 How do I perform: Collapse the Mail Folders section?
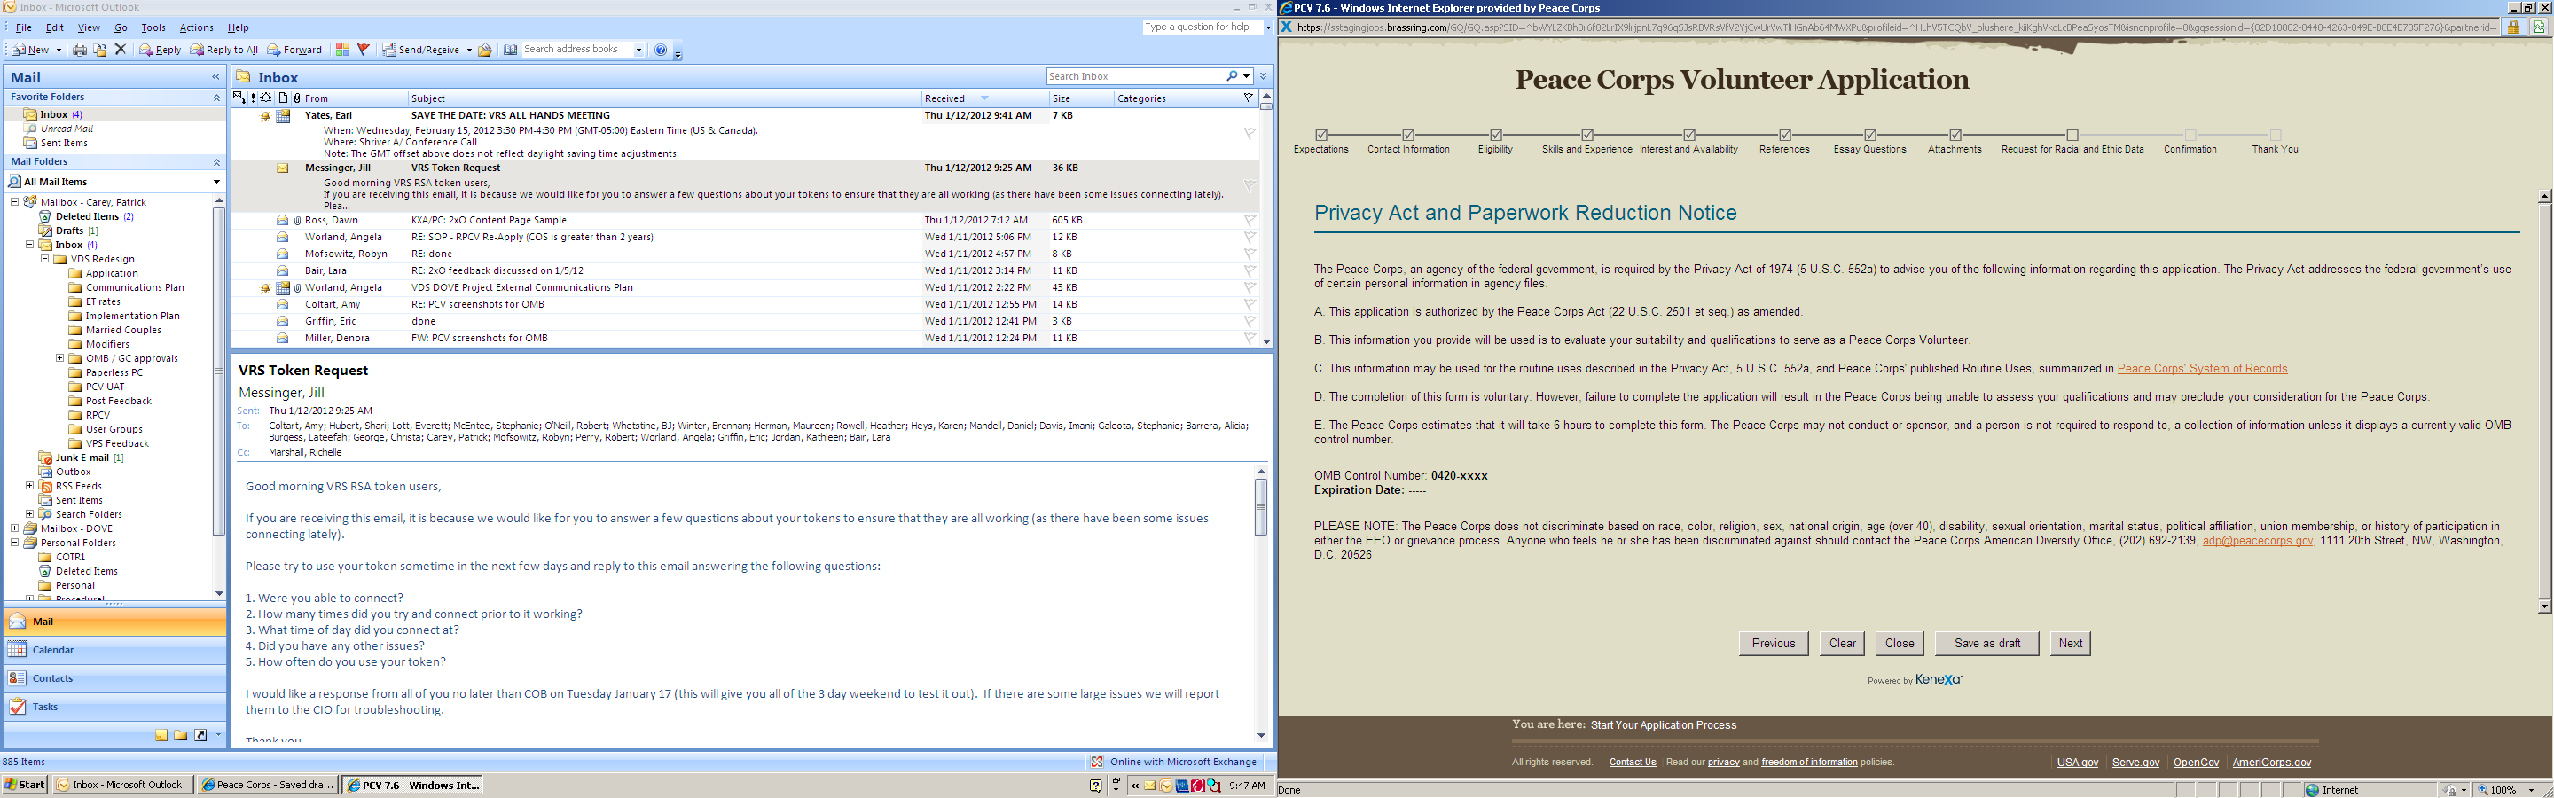[216, 161]
